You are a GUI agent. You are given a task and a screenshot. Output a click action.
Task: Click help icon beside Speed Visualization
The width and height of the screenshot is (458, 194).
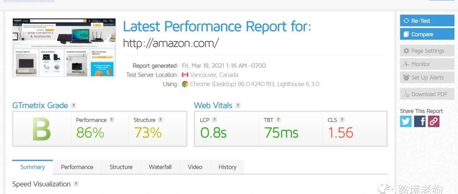76,184
